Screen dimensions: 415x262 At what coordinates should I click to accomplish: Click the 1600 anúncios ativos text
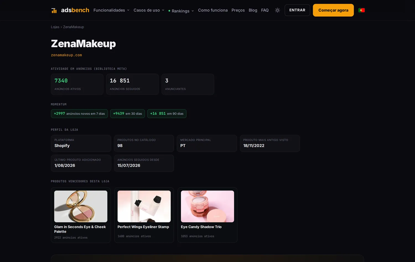click(134, 236)
